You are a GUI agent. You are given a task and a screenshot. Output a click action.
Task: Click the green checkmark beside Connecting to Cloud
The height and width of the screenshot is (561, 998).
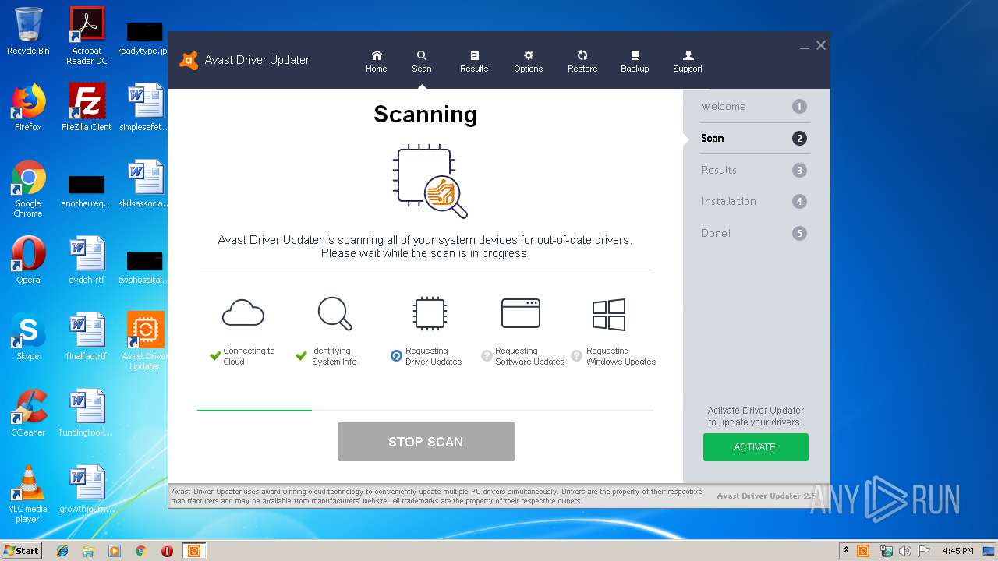[x=215, y=356]
